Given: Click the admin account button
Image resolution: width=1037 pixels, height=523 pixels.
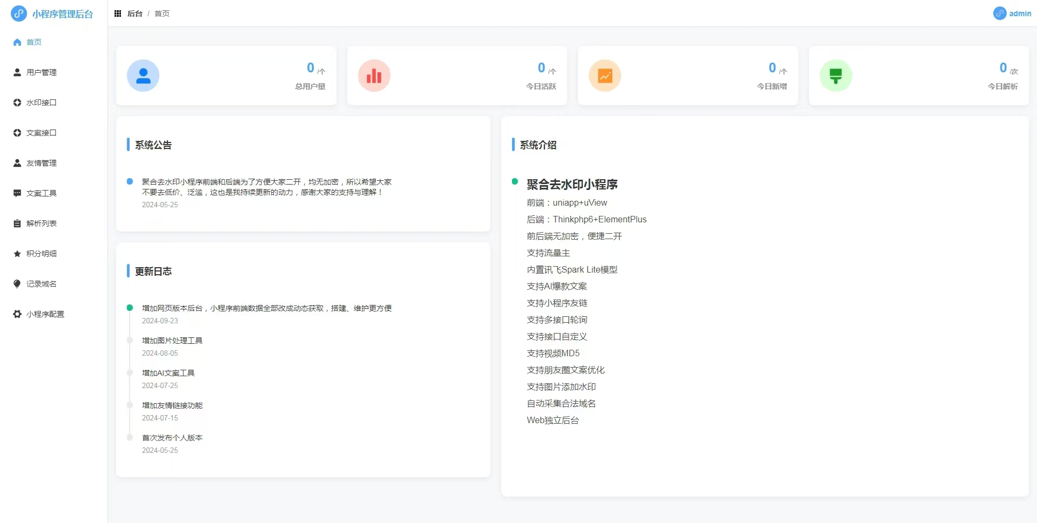Looking at the screenshot, I should pos(1012,13).
